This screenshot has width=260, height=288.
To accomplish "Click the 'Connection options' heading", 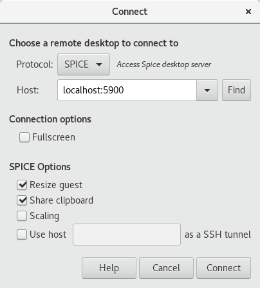I will coord(50,119).
